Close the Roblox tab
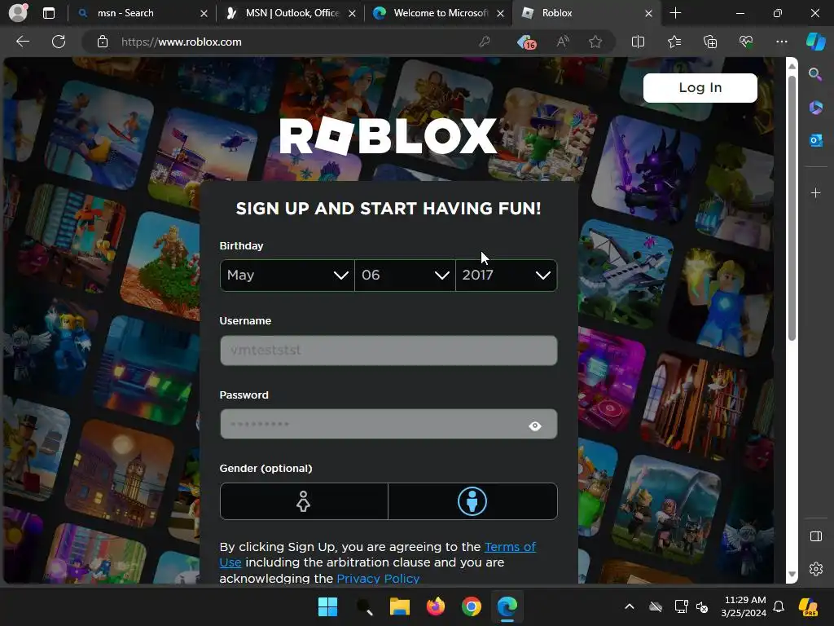This screenshot has height=626, width=834. (648, 13)
